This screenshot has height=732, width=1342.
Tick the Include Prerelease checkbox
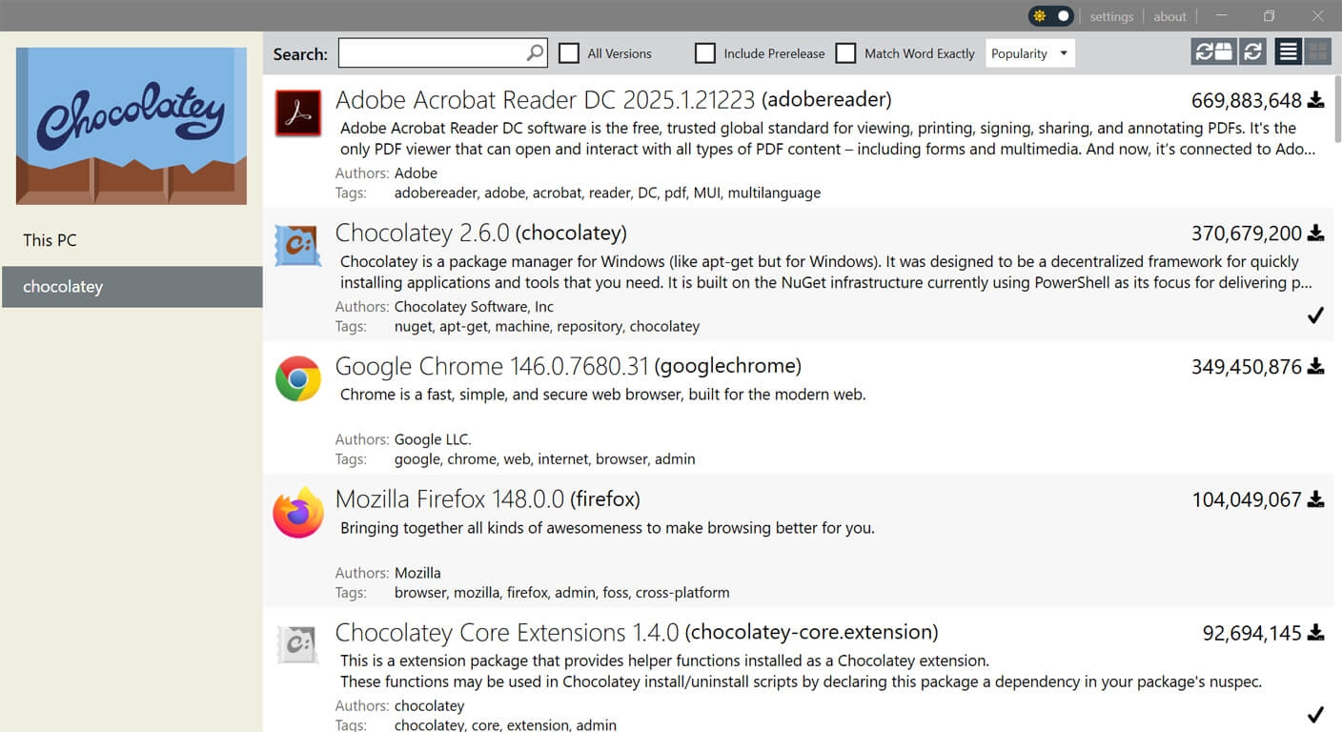(705, 53)
